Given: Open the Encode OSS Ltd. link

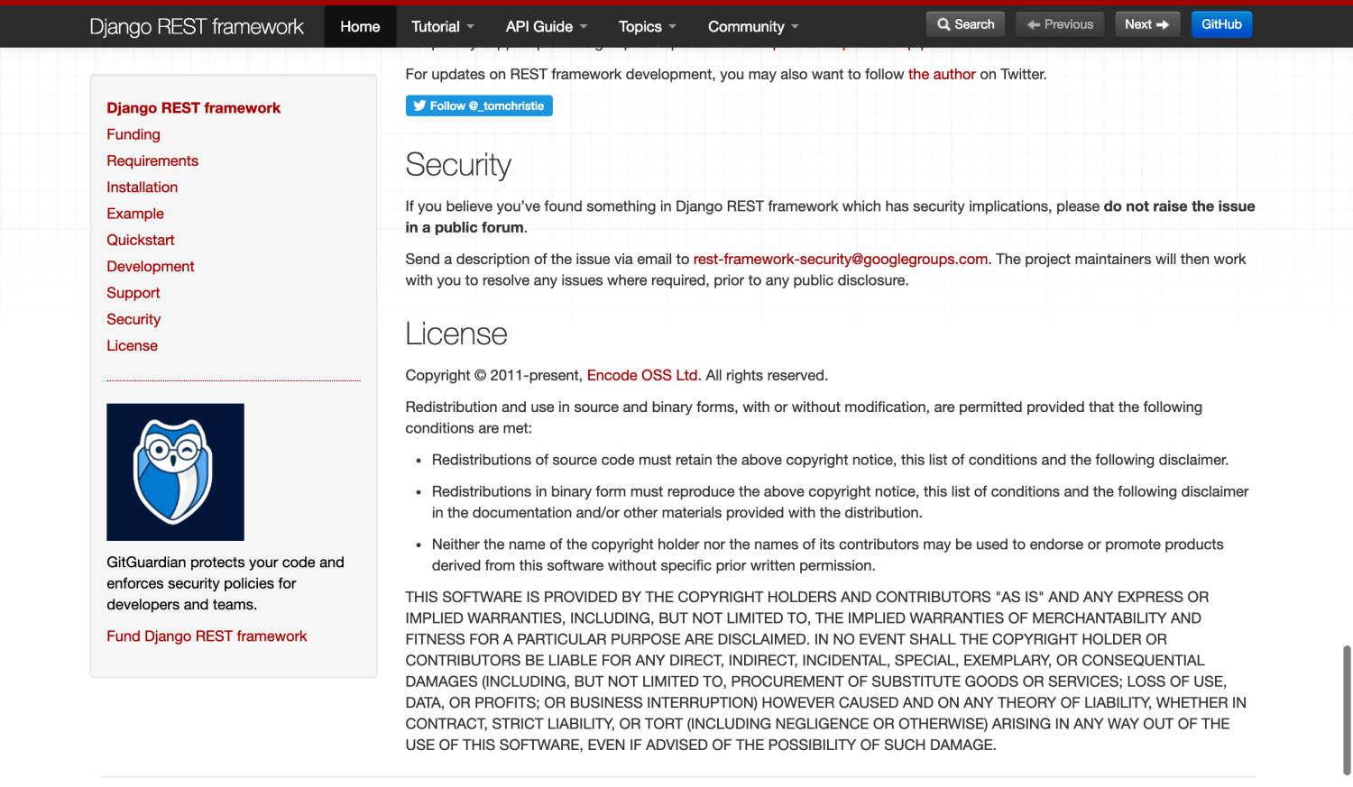Looking at the screenshot, I should coord(642,375).
